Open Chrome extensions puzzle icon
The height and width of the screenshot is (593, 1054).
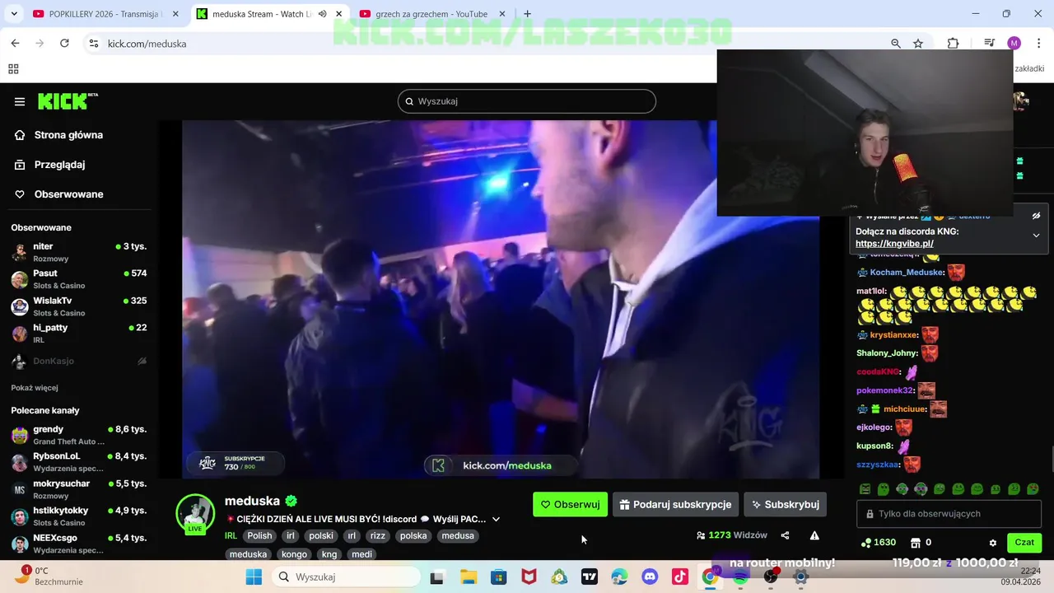click(953, 44)
